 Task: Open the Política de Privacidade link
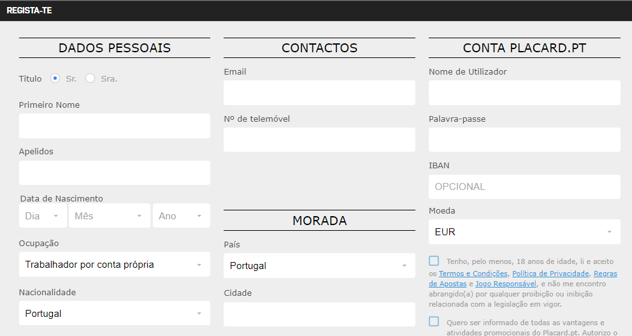click(550, 274)
